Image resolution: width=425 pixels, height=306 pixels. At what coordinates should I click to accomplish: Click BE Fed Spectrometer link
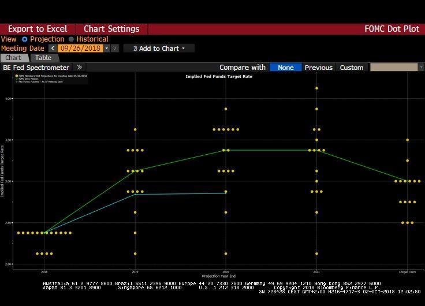36,68
